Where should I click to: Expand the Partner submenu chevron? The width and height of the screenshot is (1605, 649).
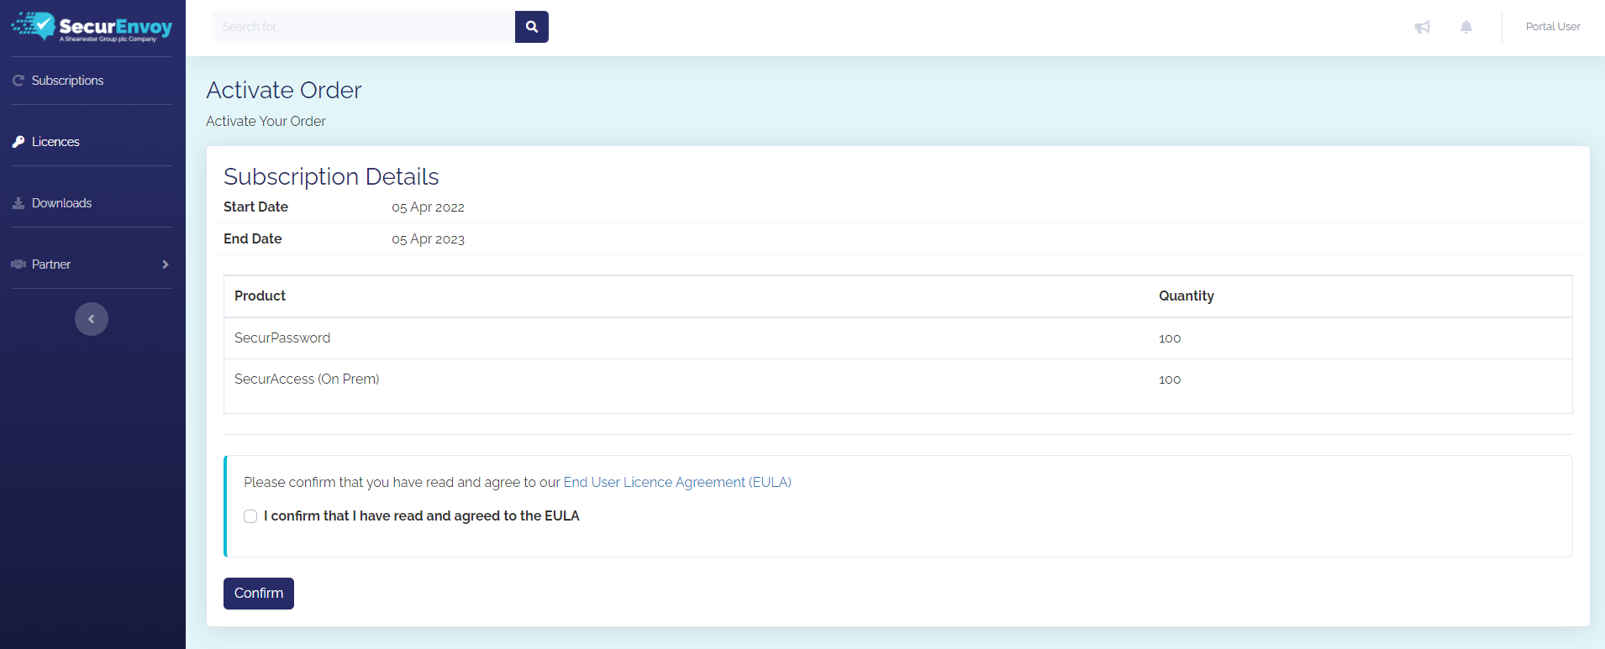click(166, 264)
